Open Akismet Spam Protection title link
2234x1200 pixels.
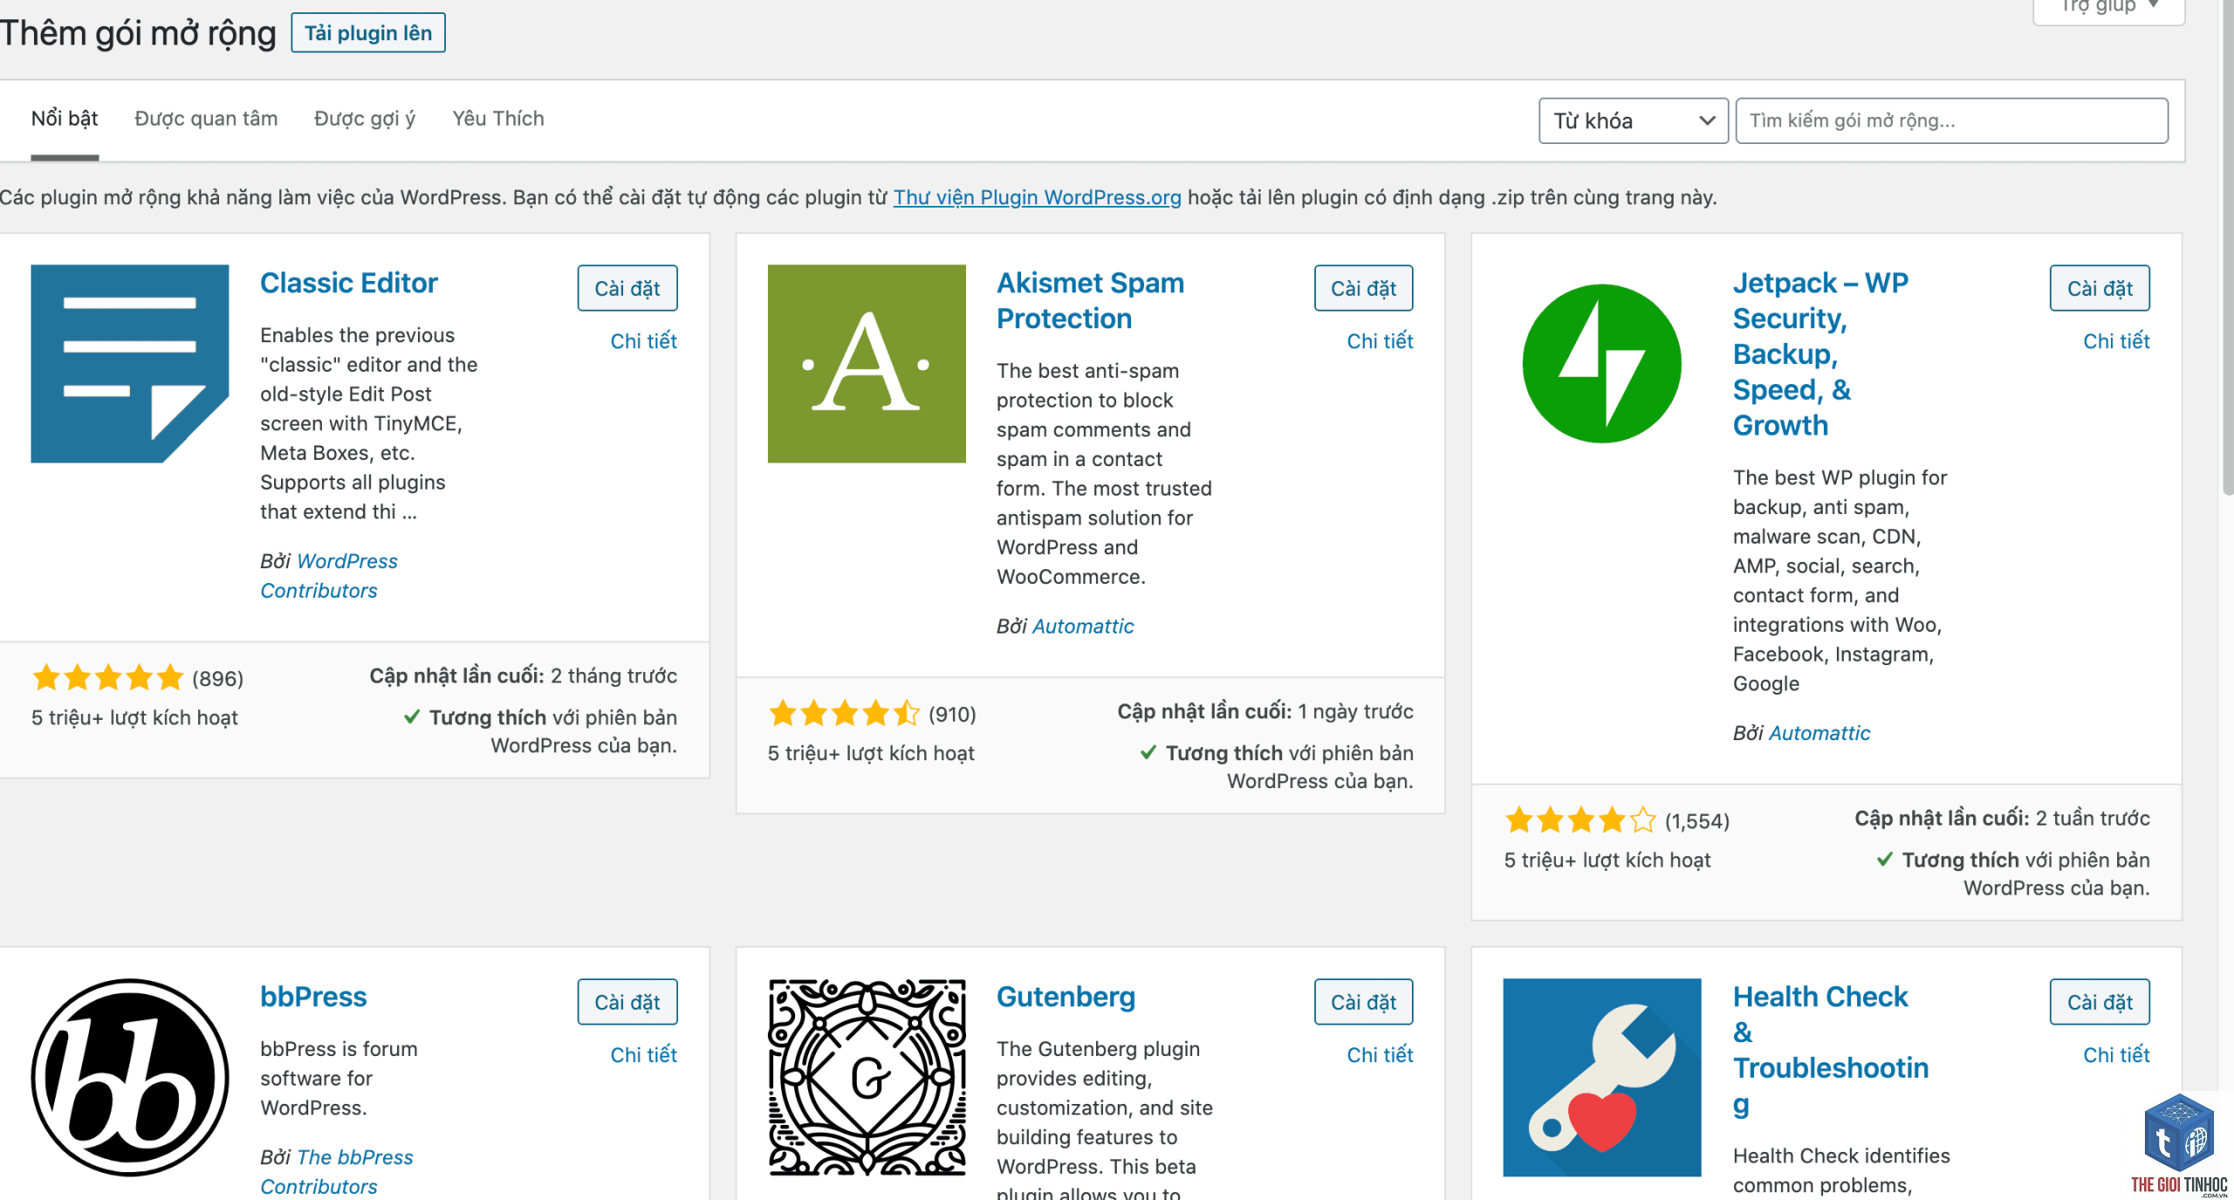click(1091, 301)
